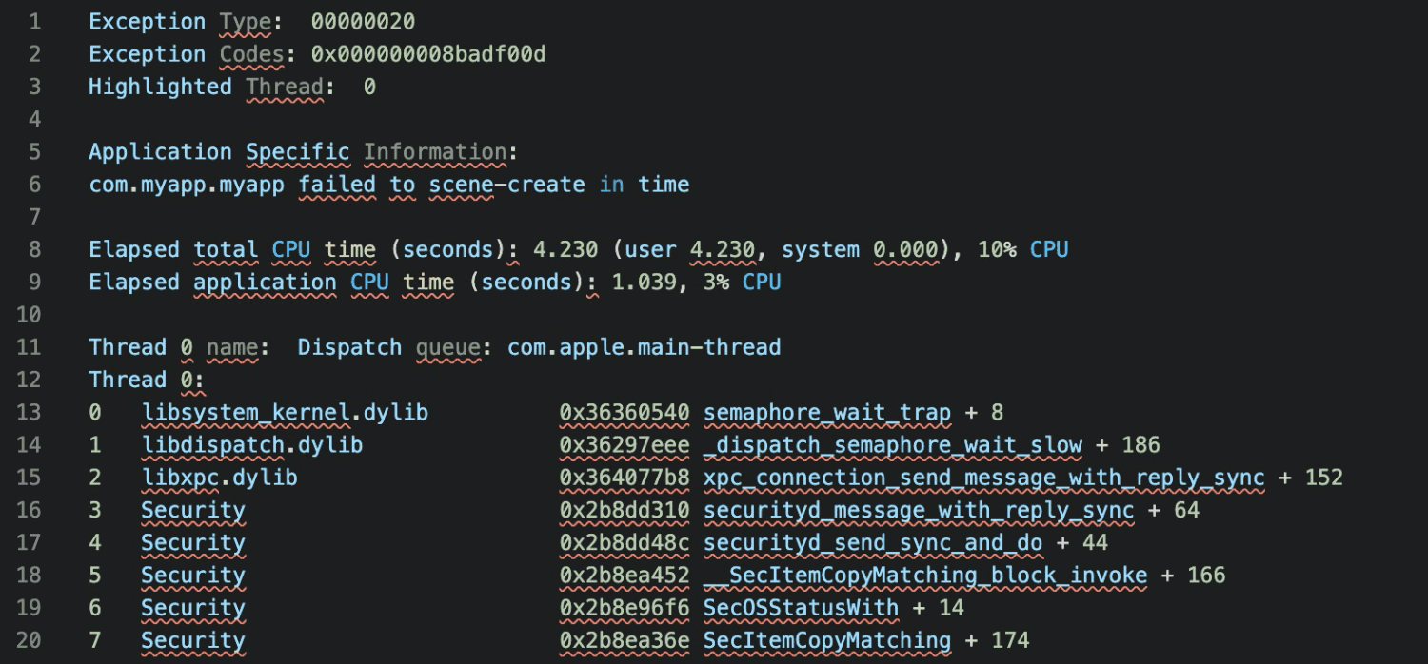
Task: Click 'libdispatch.dylib' library name
Action: point(252,444)
